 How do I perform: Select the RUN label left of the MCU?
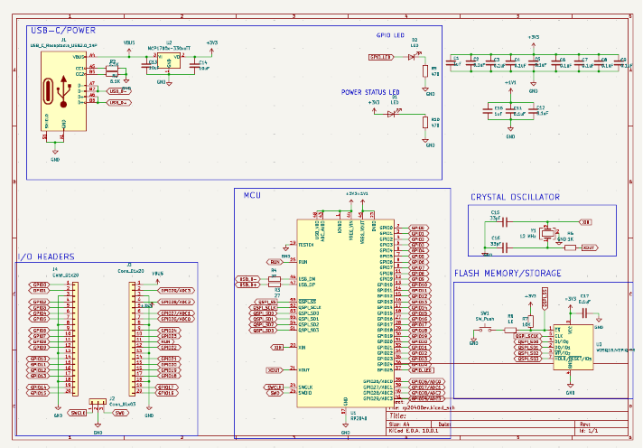(275, 261)
